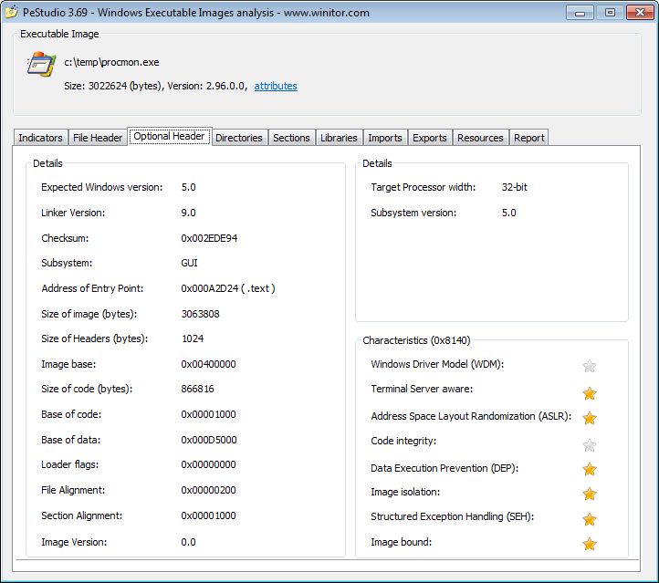This screenshot has height=583, width=659.
Task: Close the PeStudio window
Action: (640, 13)
